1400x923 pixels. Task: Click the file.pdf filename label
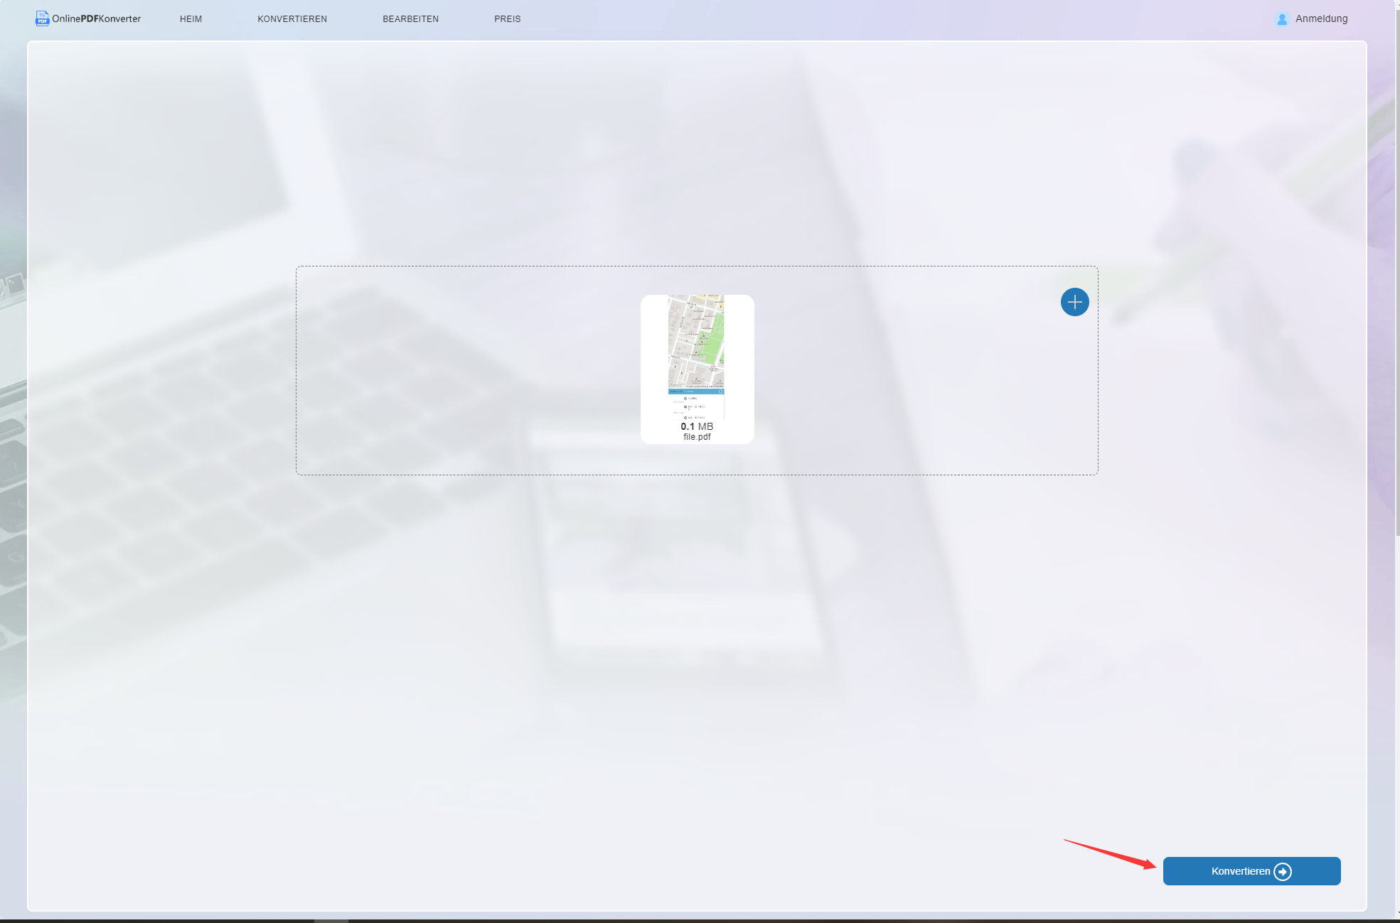697,437
